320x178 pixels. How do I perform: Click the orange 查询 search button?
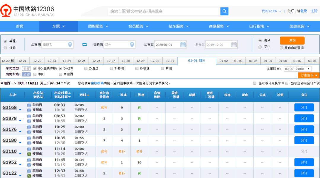click(x=292, y=41)
